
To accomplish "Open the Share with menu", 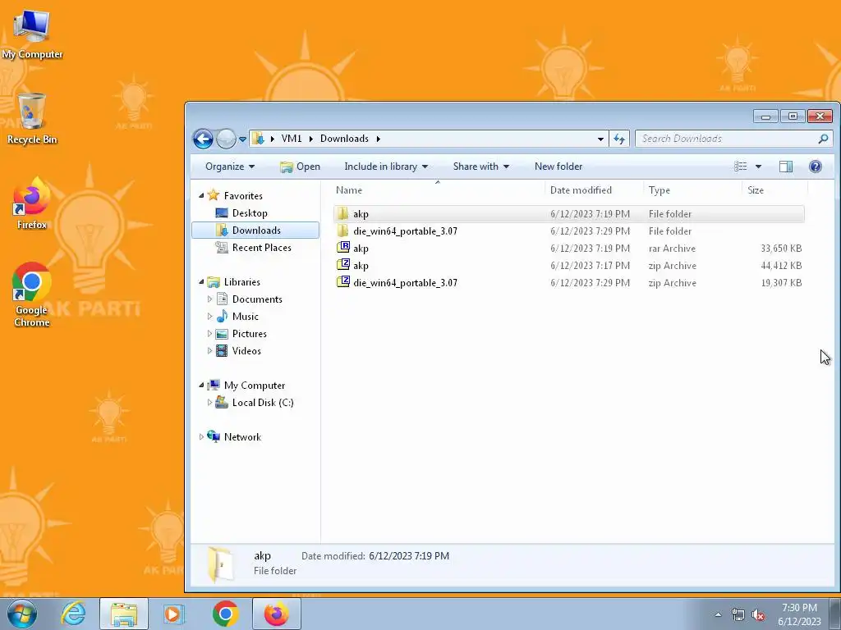I will 481,167.
